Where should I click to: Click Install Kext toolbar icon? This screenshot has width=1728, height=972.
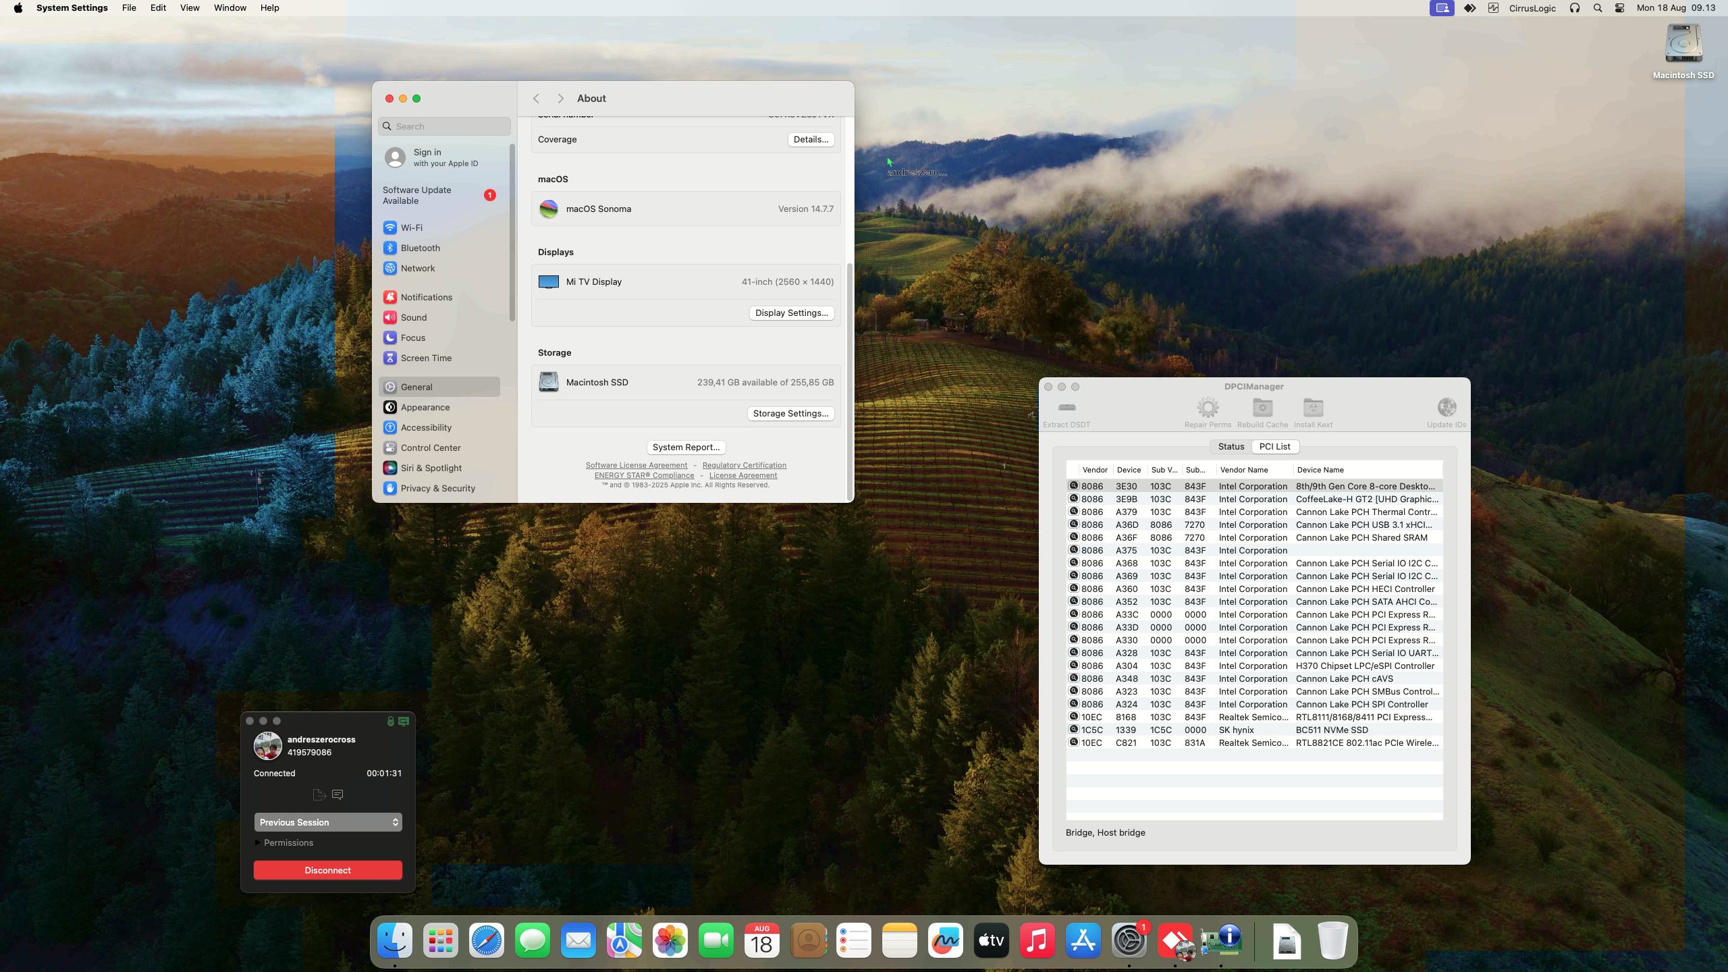[1313, 408]
